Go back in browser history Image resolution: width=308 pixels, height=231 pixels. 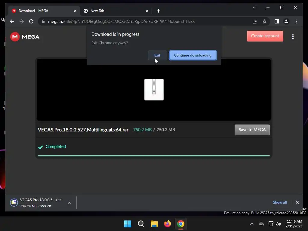12,21
